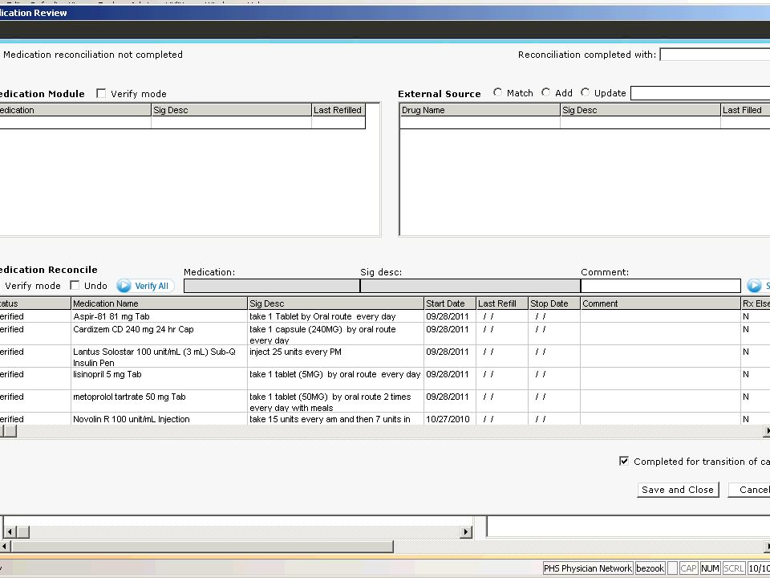Enable Verify mode in Medication Module
770x578 pixels.
(x=101, y=93)
